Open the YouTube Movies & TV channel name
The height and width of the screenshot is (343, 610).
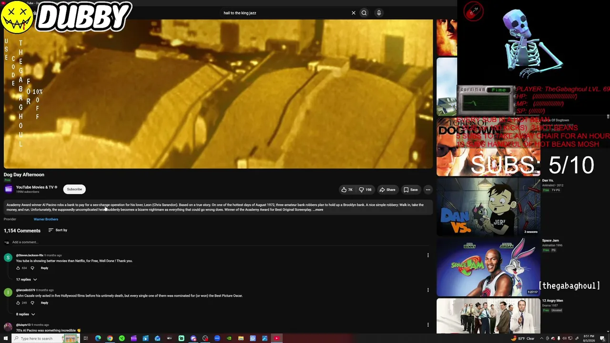[x=35, y=187]
